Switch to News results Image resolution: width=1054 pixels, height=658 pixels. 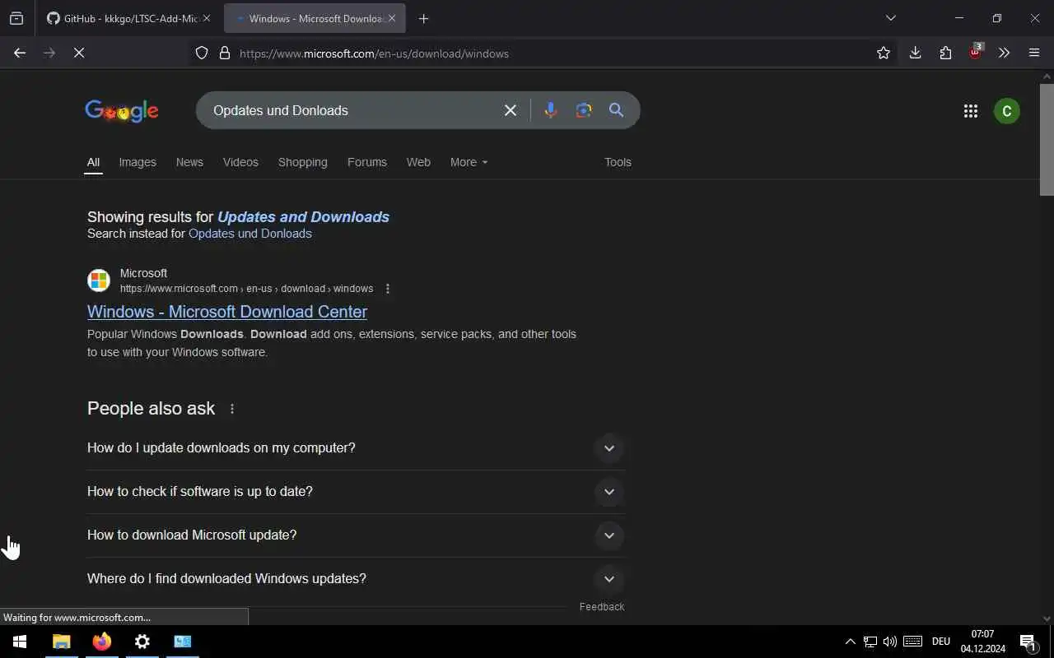coord(189,162)
